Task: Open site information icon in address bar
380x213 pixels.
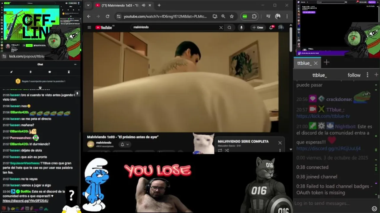Action: pos(118,17)
